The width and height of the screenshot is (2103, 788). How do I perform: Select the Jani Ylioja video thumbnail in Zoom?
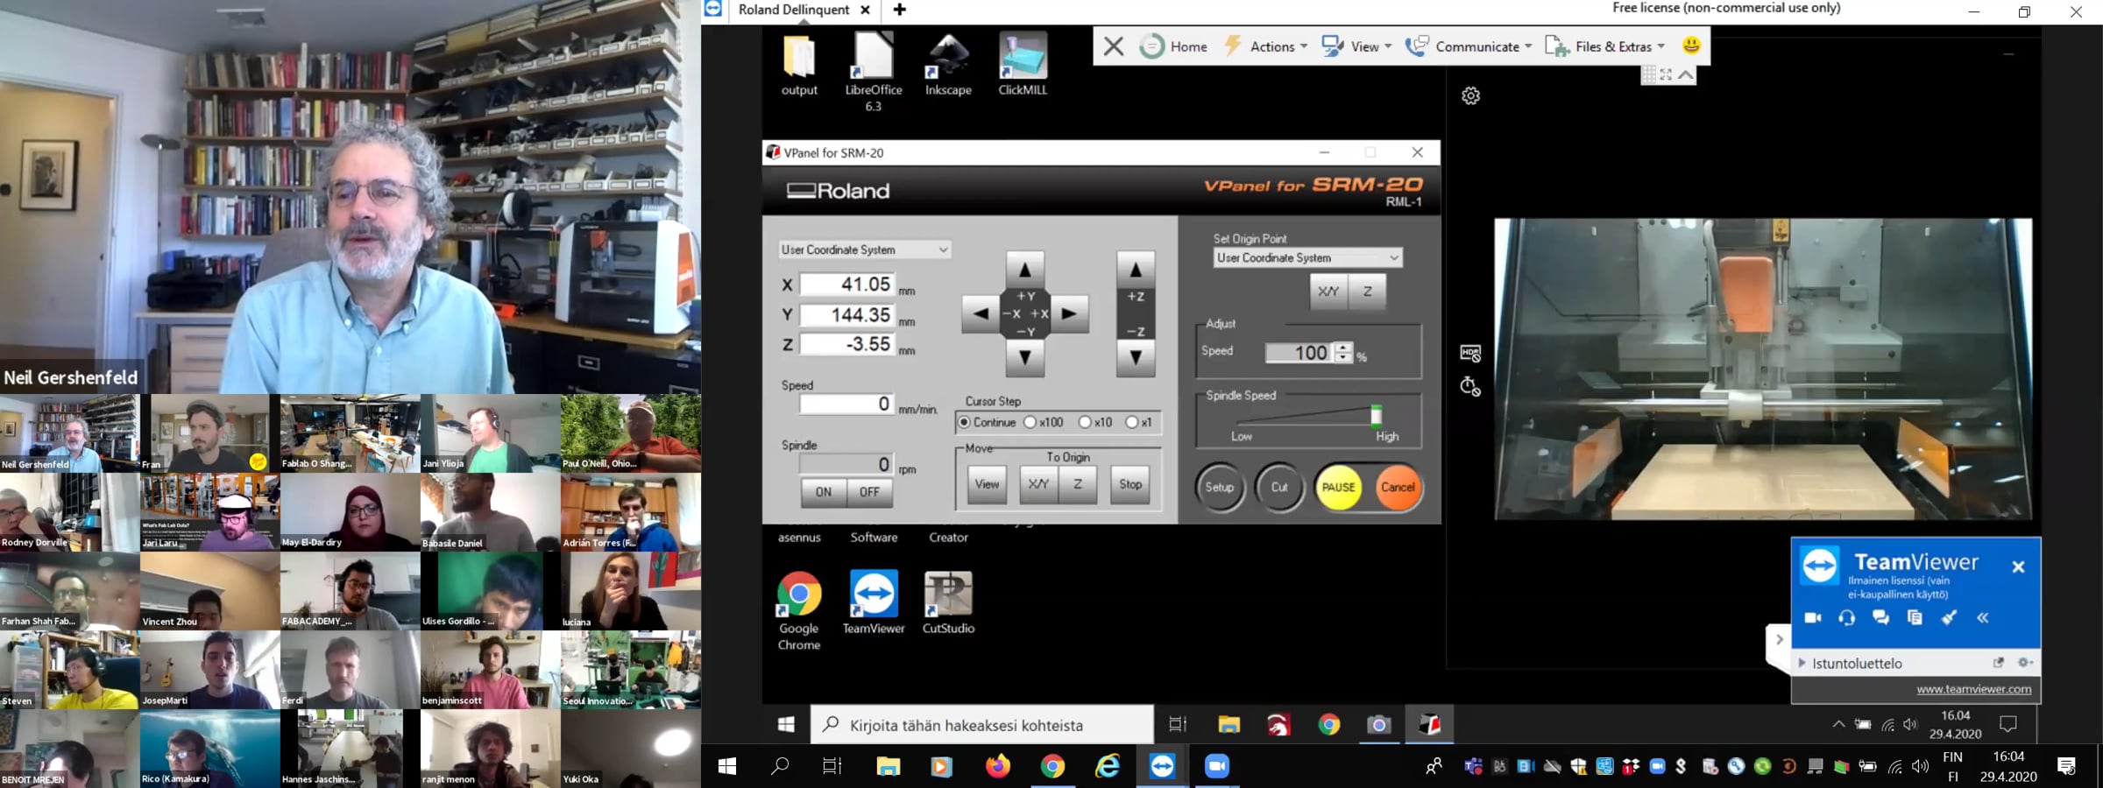coord(491,433)
